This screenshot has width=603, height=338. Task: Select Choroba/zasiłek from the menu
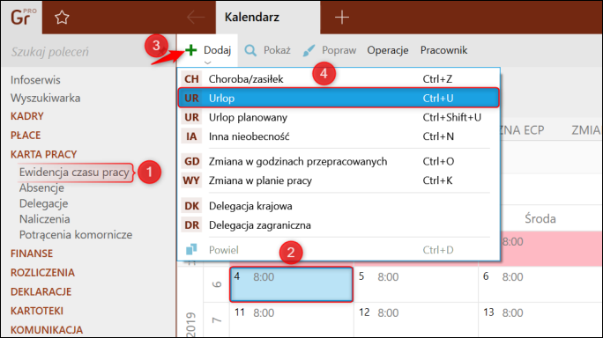(339, 78)
